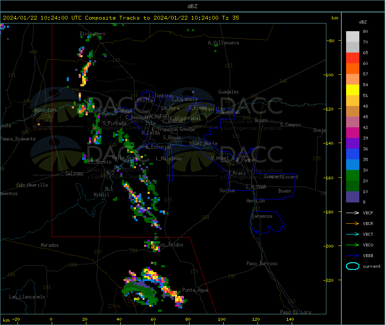Click the Nihuil map label

tap(101, 195)
